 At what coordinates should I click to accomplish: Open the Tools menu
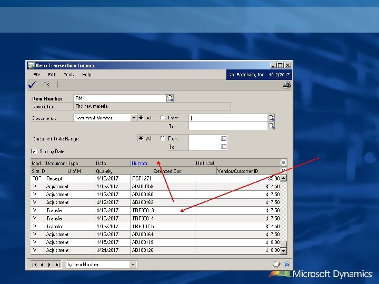[x=69, y=75]
